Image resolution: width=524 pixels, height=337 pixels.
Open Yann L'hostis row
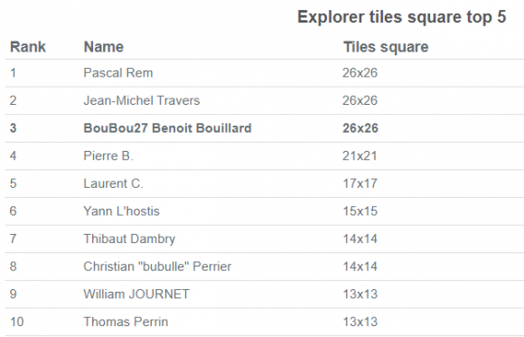click(x=121, y=211)
